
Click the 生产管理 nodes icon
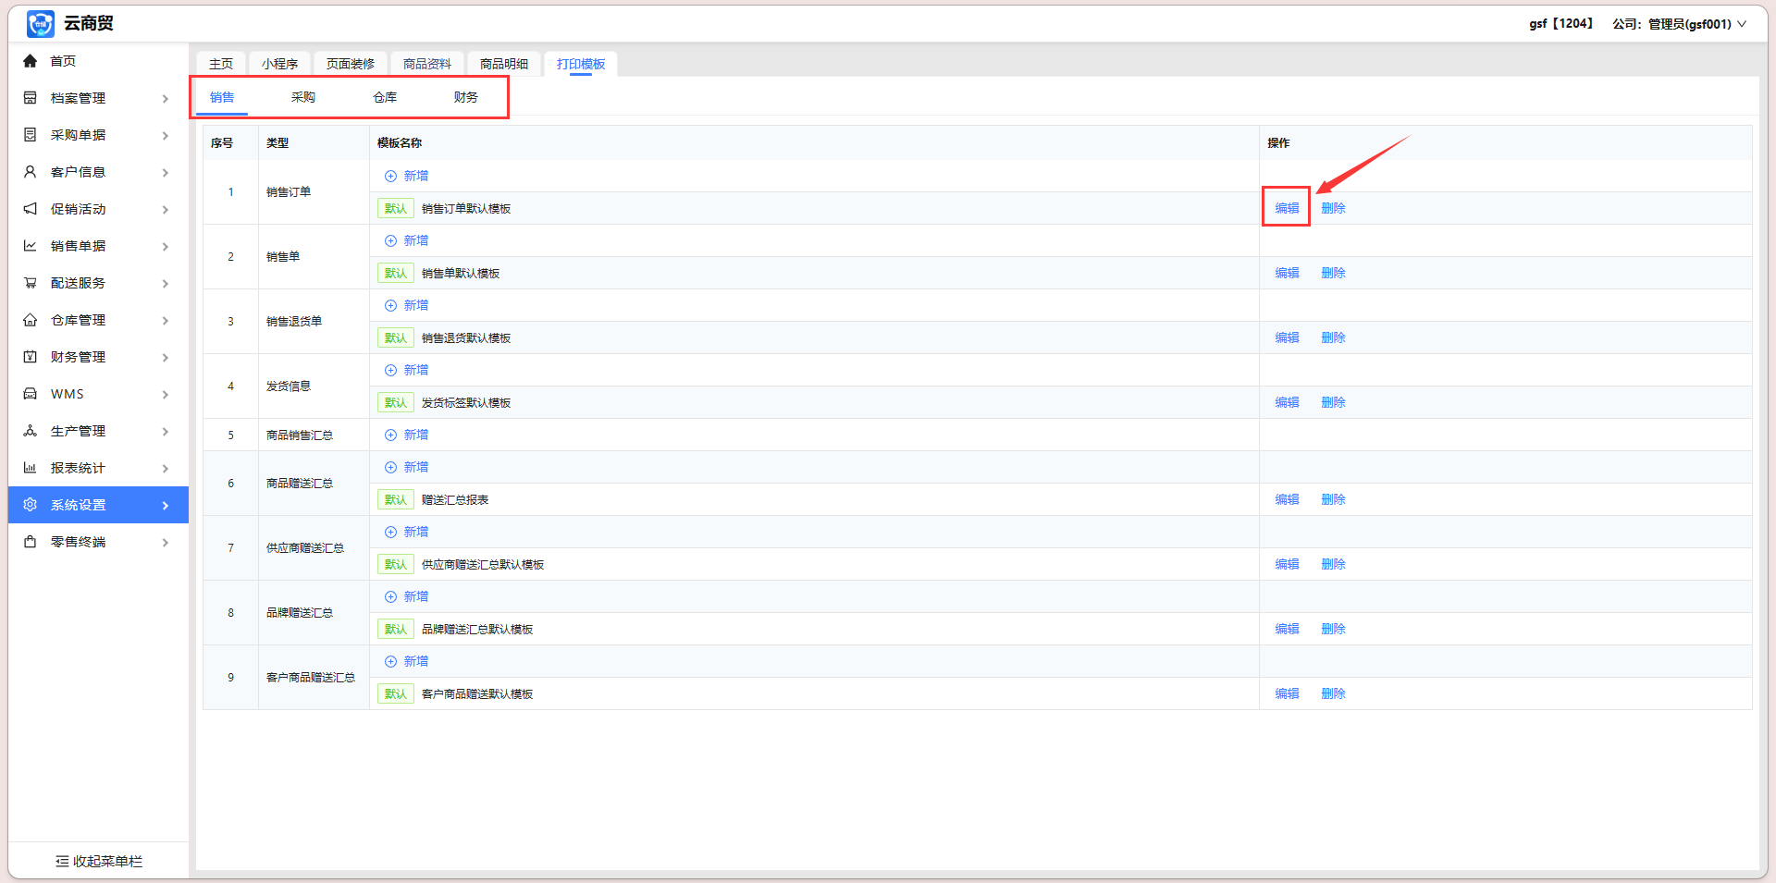point(31,431)
